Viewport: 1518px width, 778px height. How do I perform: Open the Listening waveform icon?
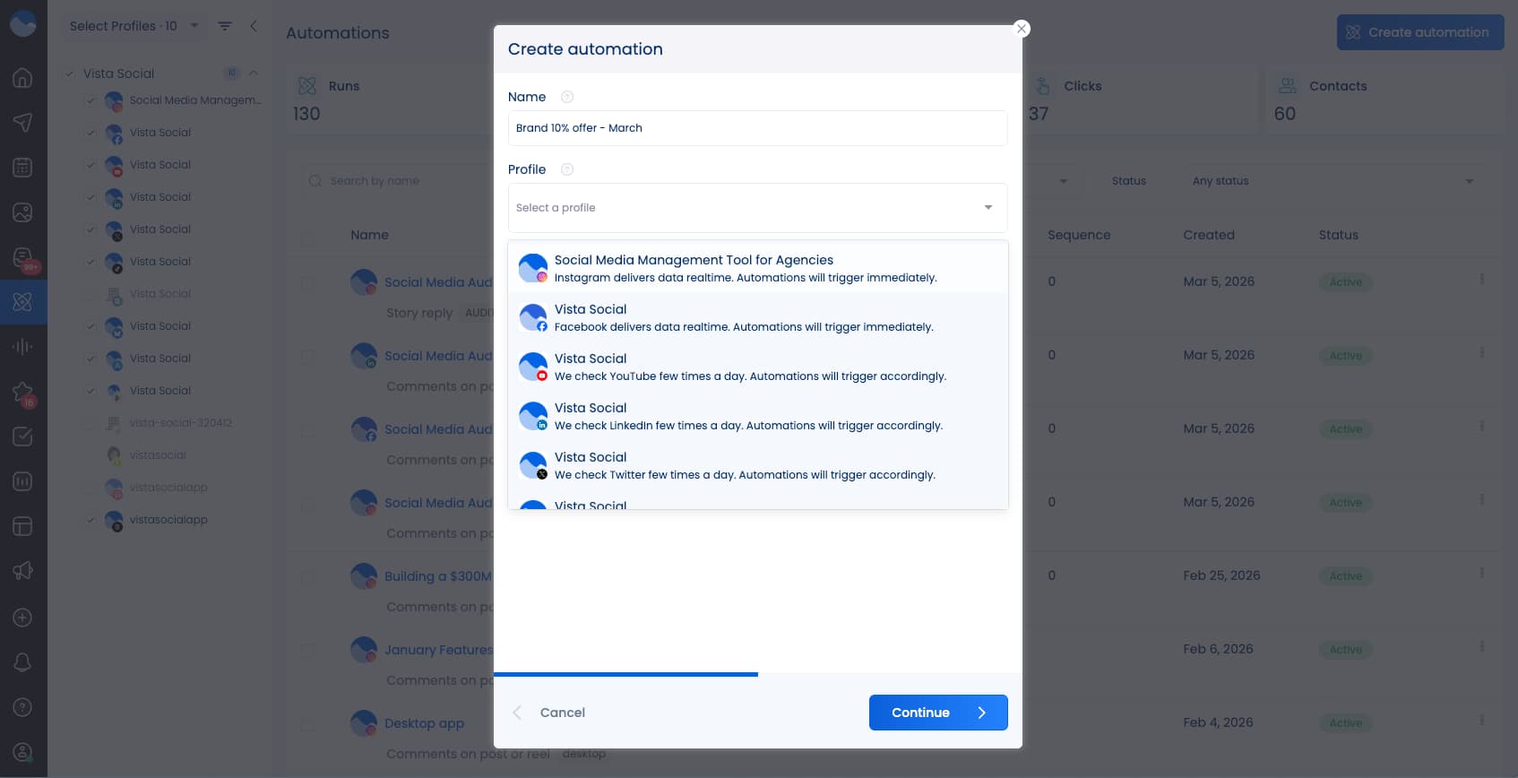pos(22,347)
